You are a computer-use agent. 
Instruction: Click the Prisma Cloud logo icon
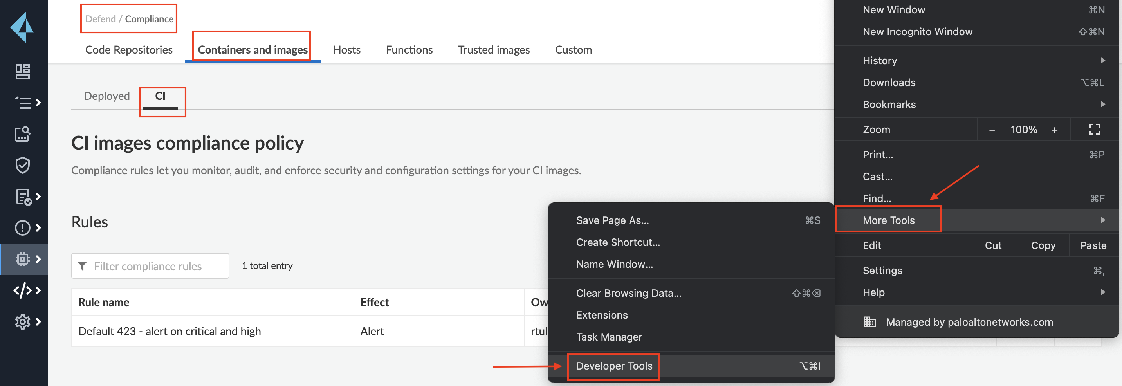[x=23, y=27]
